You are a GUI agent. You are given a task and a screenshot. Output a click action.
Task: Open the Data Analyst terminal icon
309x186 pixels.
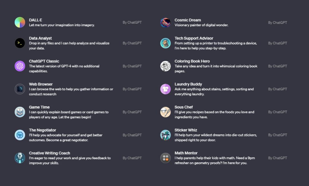[x=20, y=43]
